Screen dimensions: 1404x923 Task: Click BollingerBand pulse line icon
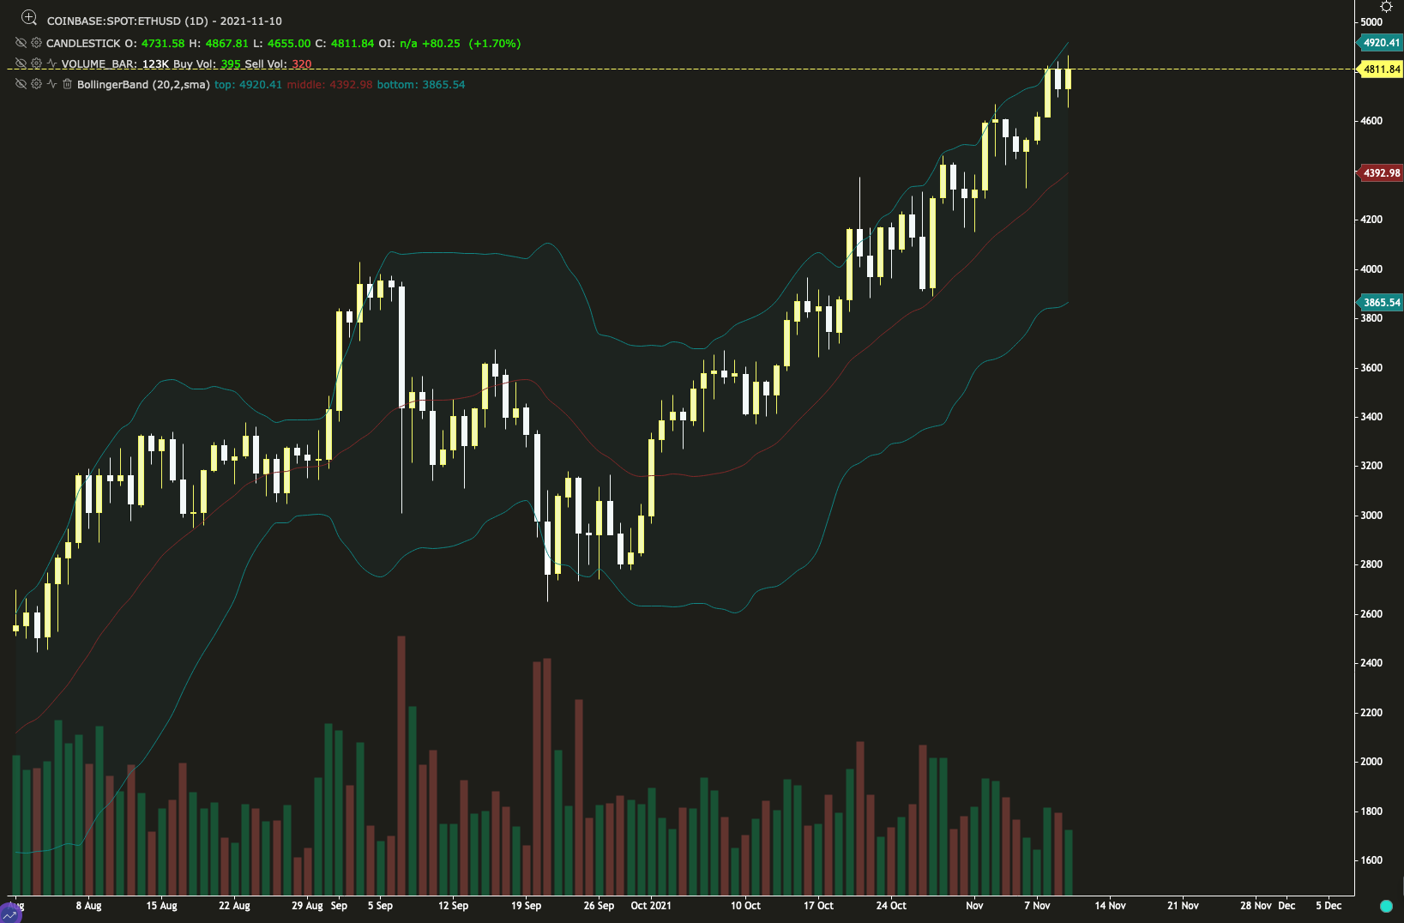pyautogui.click(x=52, y=84)
